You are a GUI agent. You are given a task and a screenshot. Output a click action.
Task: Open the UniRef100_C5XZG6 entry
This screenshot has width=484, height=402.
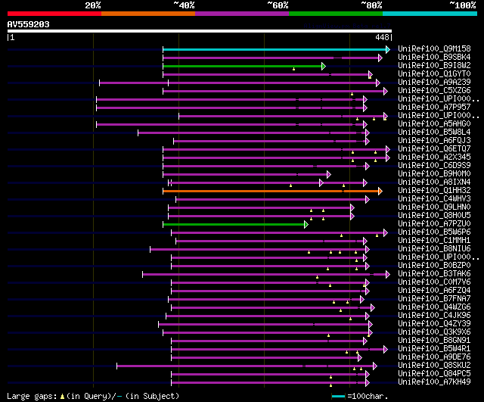pyautogui.click(x=434, y=91)
